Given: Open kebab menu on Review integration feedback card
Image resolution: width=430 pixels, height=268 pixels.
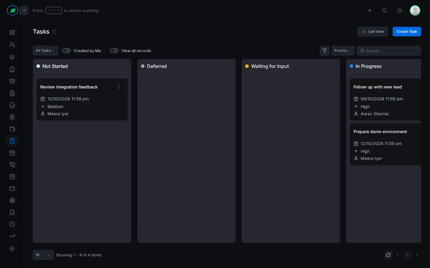Looking at the screenshot, I should 119,87.
